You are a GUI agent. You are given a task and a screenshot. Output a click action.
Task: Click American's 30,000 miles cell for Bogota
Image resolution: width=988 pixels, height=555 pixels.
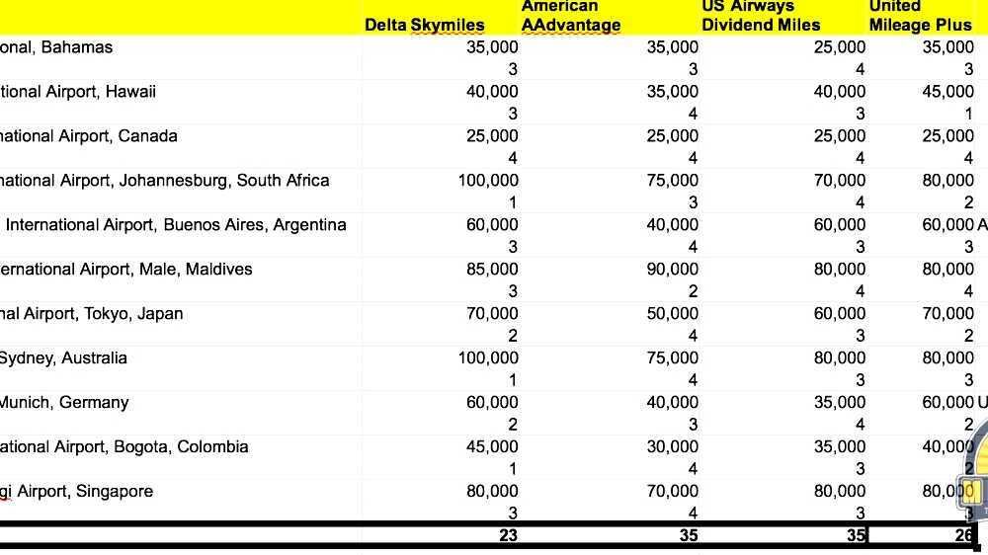click(672, 447)
